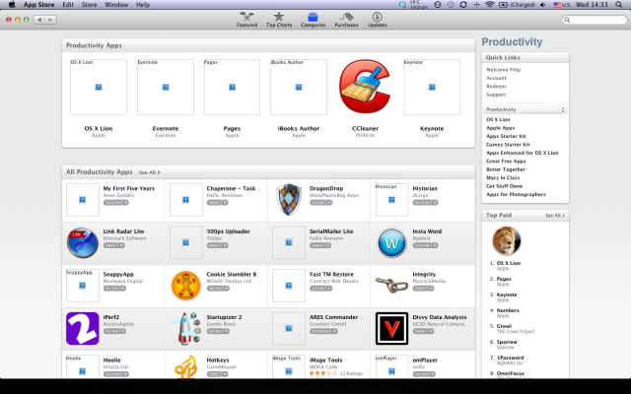Open Apps Starter Kit link
The image size is (631, 394).
click(x=506, y=136)
